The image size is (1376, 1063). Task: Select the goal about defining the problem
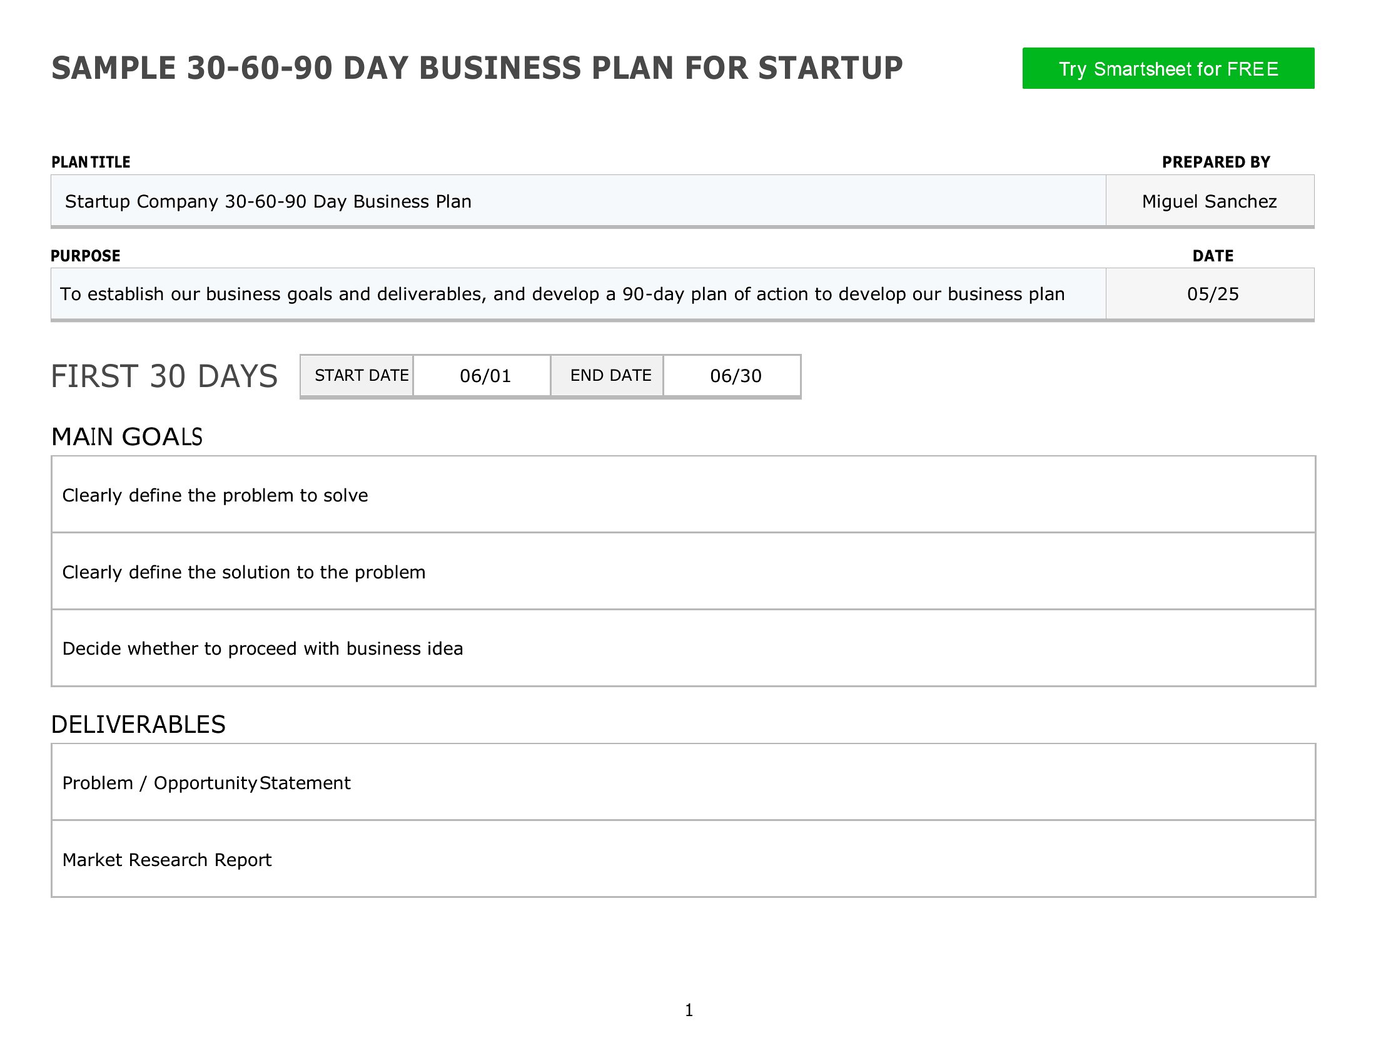pos(684,495)
